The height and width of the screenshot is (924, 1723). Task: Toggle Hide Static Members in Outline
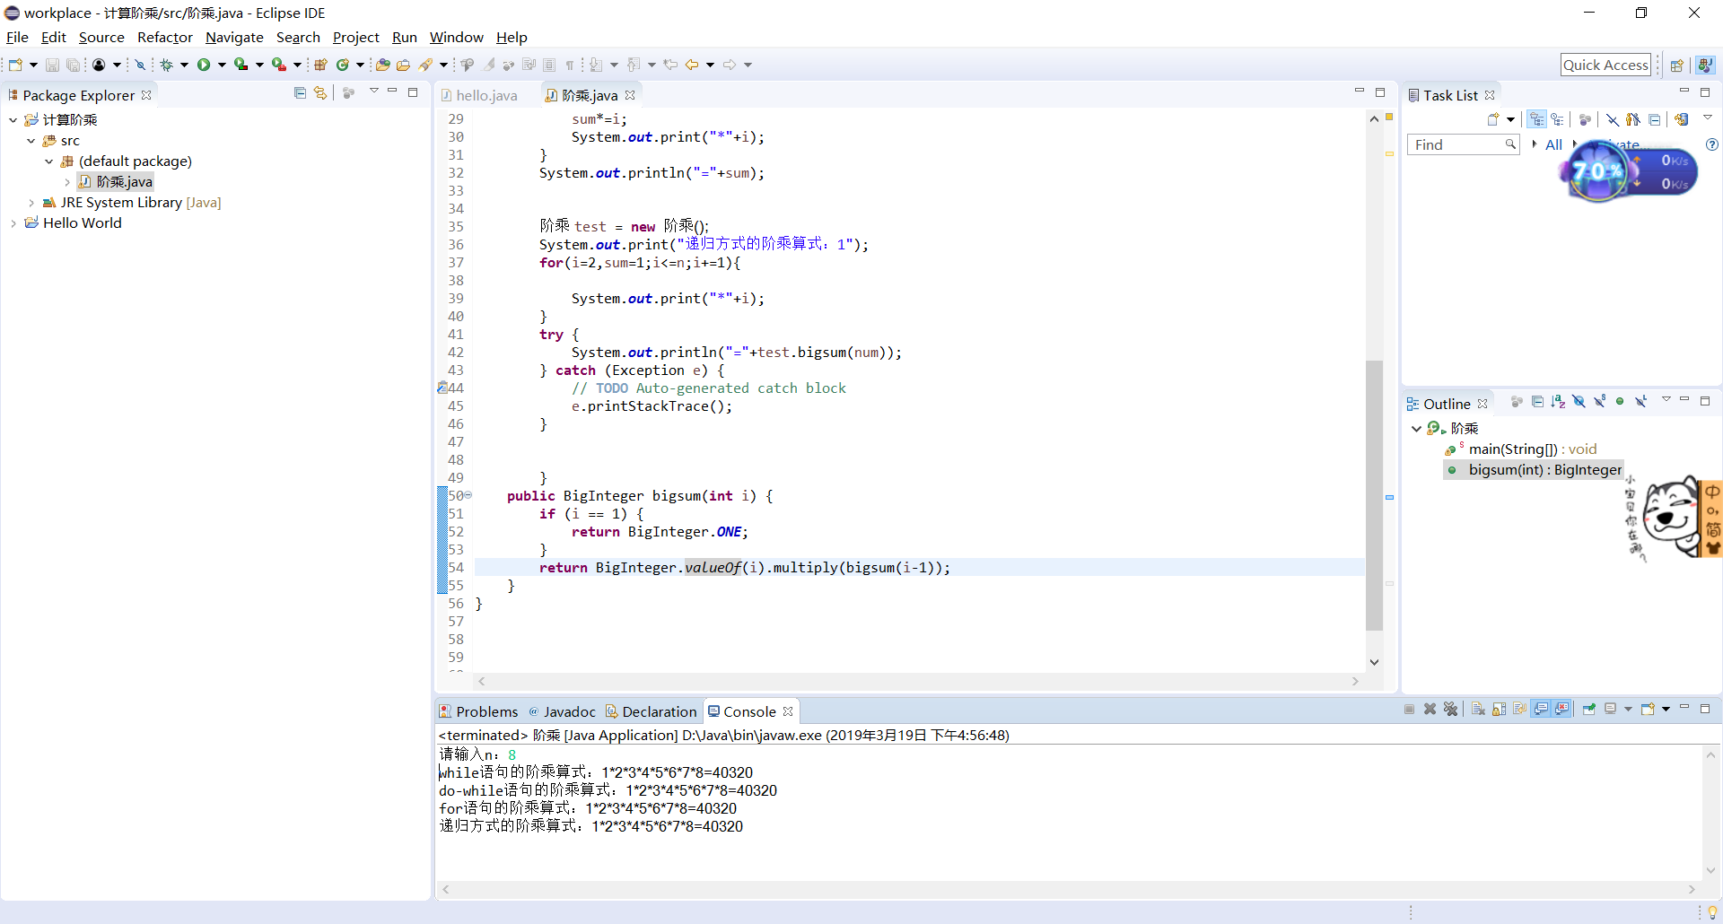click(x=1599, y=402)
